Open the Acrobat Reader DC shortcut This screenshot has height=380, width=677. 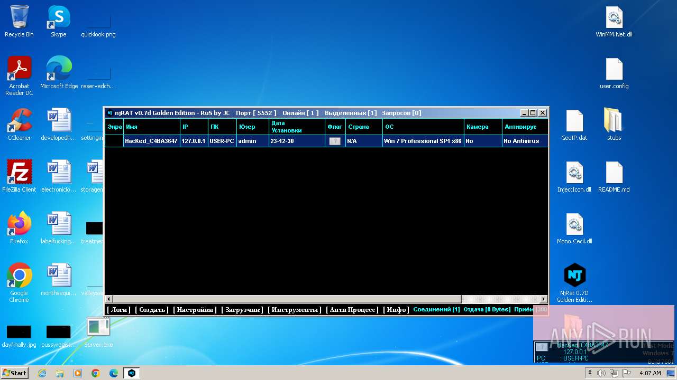(19, 75)
